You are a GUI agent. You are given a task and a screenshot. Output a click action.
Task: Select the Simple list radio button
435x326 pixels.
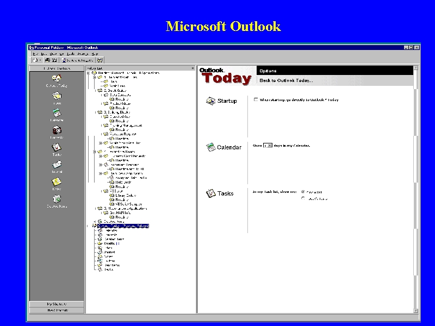click(303, 192)
